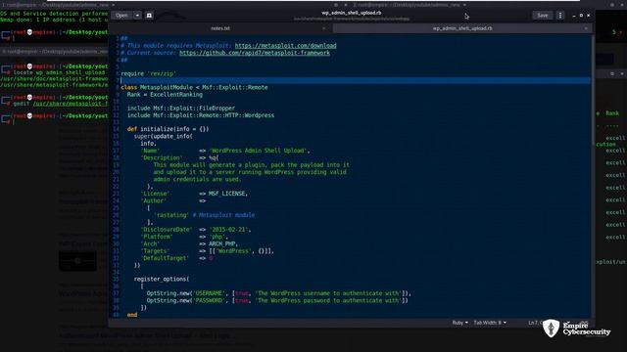
Task: Click the line and column indicator in status bar
Action: tap(536, 323)
